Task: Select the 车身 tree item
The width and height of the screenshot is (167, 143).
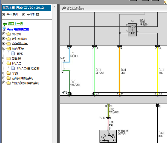Action: click(x=15, y=73)
